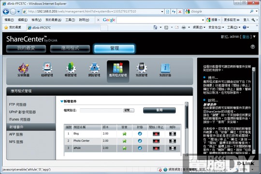This screenshot has height=174, width=261.
Task: Click the Blog row status checkmark icon
Action: 140,133
